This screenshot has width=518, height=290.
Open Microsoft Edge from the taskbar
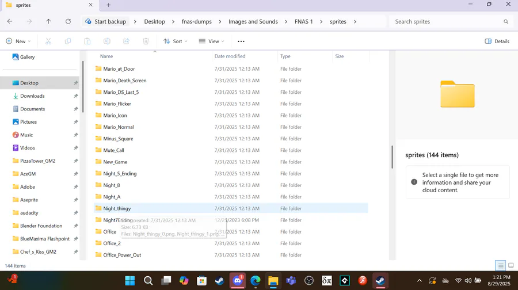(256, 281)
